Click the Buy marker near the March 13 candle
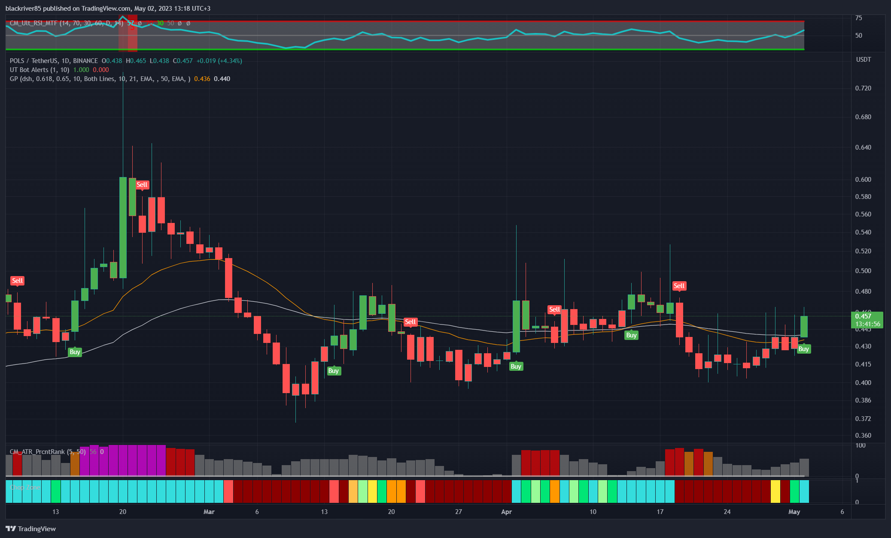The image size is (891, 538). tap(334, 371)
